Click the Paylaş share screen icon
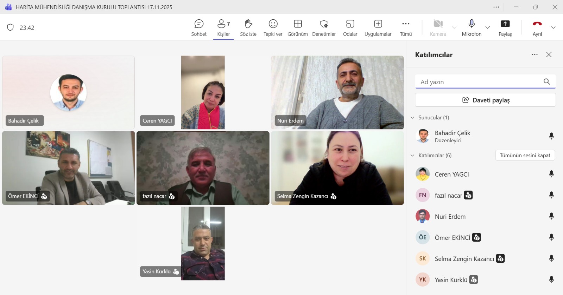Image resolution: width=563 pixels, height=295 pixels. tap(505, 24)
